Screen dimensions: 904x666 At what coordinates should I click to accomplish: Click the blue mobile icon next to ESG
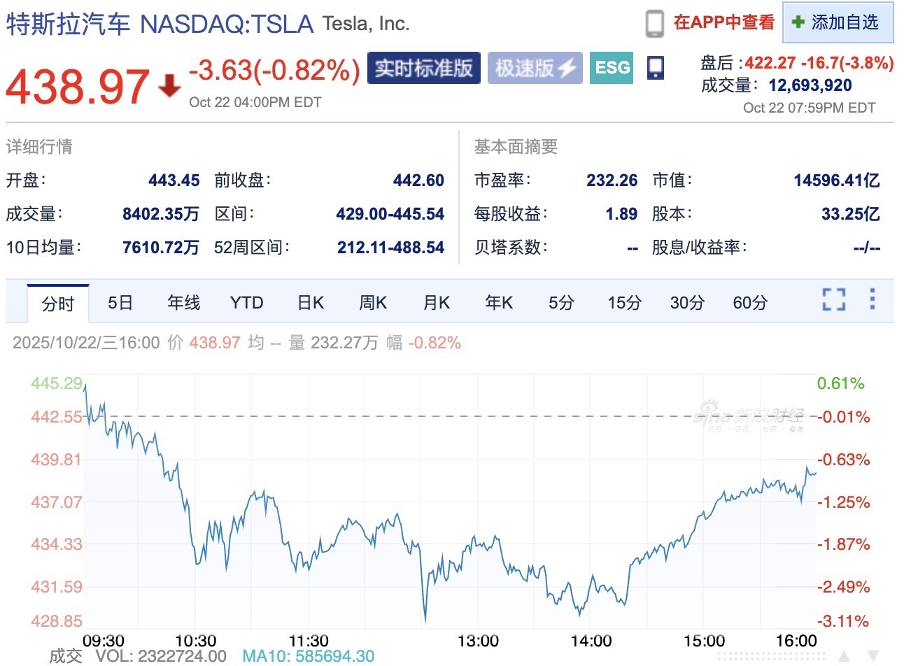[x=655, y=68]
